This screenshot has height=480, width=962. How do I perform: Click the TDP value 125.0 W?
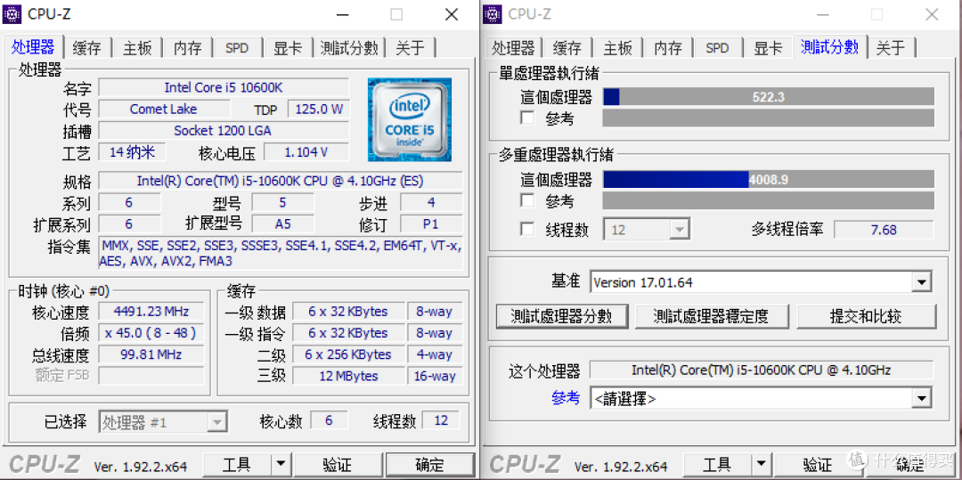pyautogui.click(x=319, y=110)
